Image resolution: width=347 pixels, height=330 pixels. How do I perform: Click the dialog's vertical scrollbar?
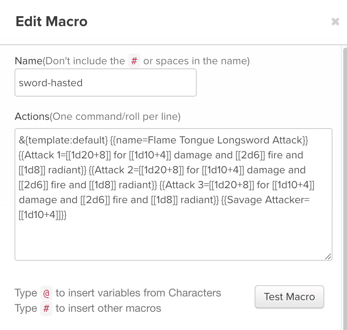click(345, 187)
